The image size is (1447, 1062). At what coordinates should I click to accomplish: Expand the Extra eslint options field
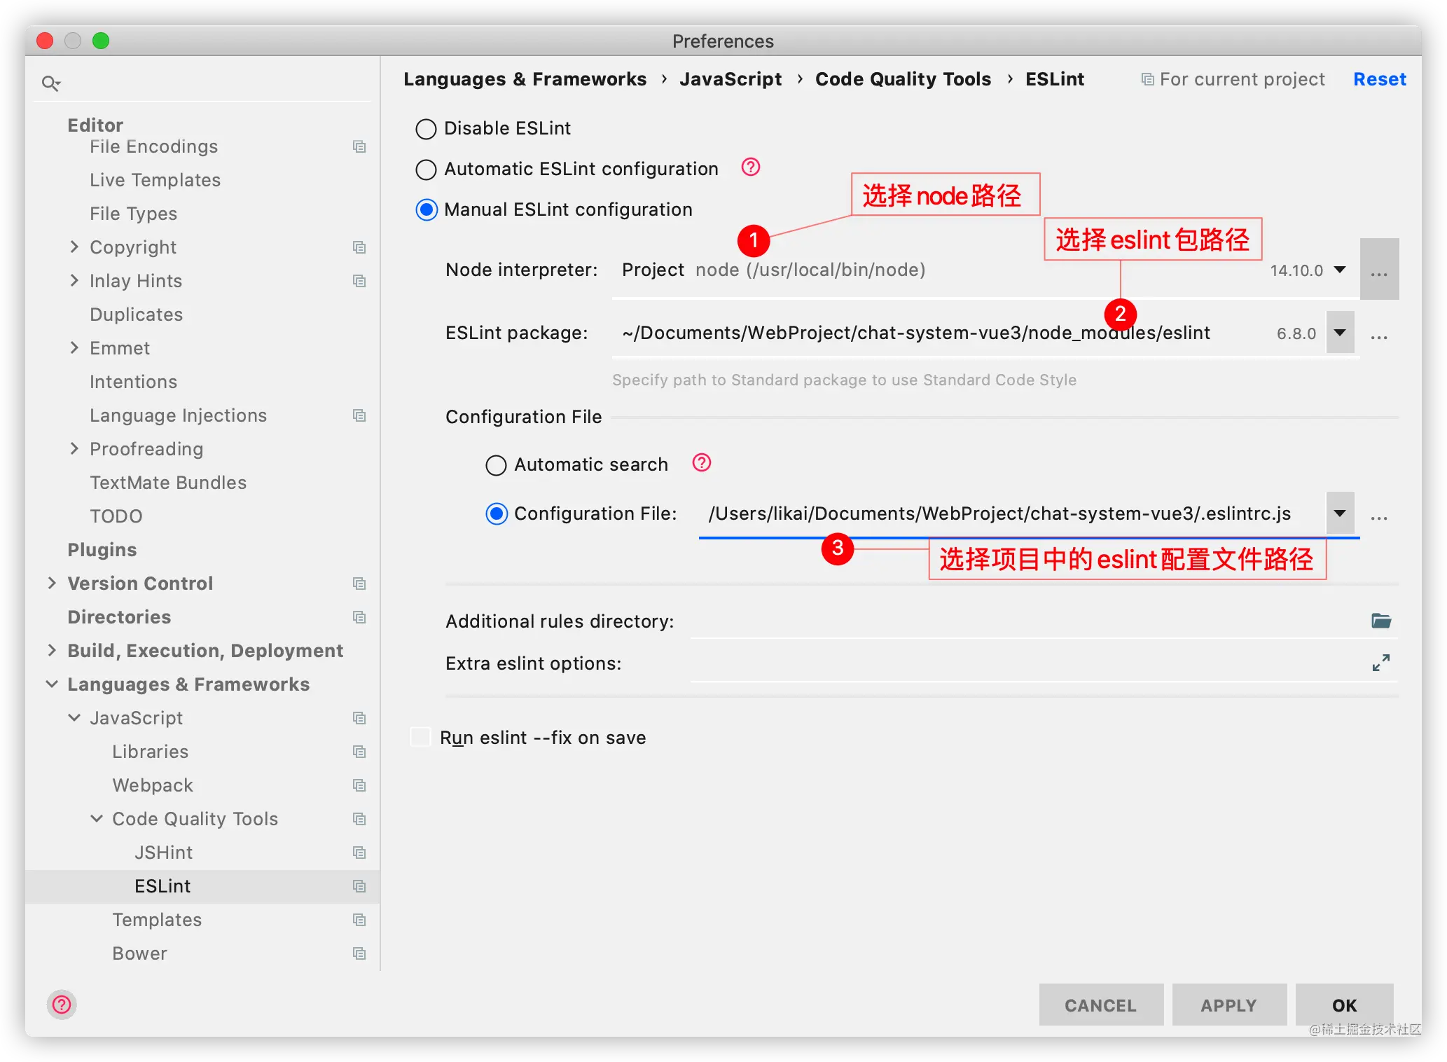click(1380, 663)
